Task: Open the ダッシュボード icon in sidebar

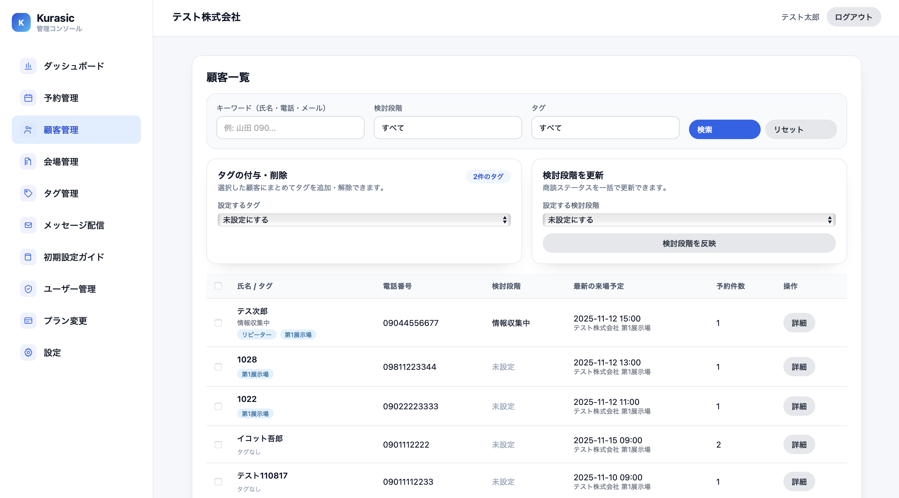Action: click(28, 66)
